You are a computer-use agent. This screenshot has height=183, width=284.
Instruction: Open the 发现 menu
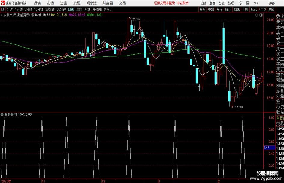coord(77,3)
